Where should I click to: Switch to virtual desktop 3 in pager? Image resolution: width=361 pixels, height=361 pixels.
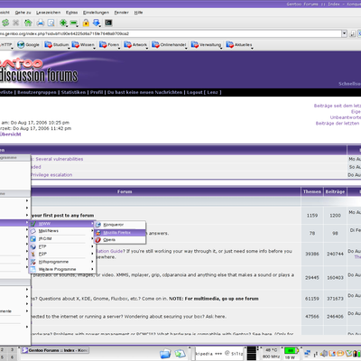click(12, 350)
